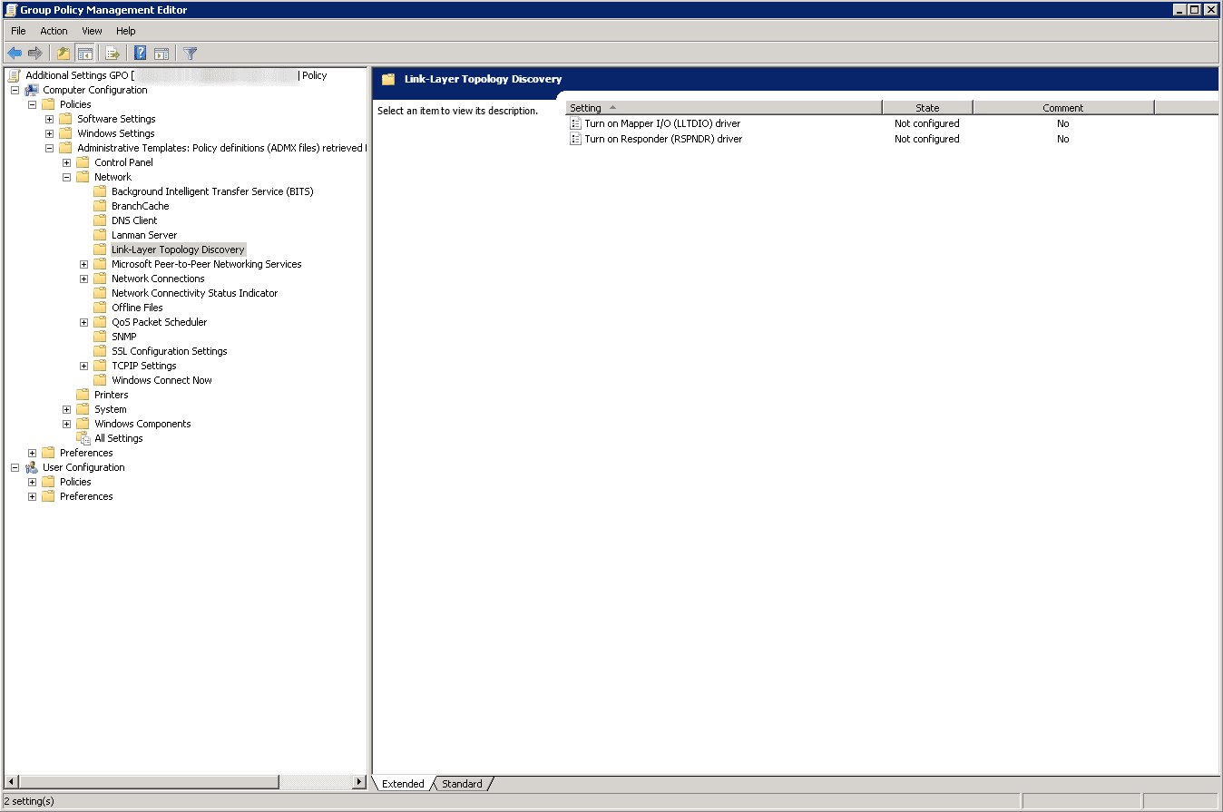Sort by the State column header
This screenshot has height=812, width=1223.
[927, 108]
